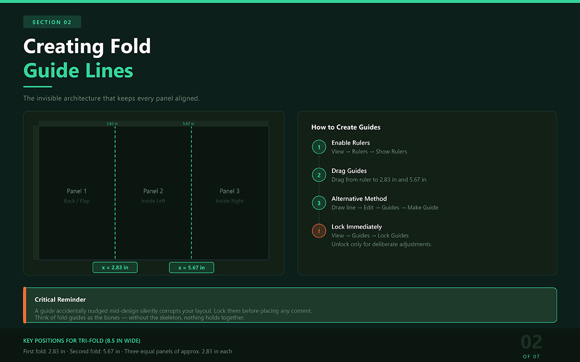
Task: Click the Panel 1 label
Action: (x=77, y=191)
